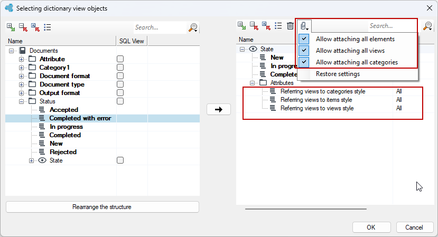The width and height of the screenshot is (438, 237).
Task: Collapse the State node in right panel
Action: [242, 49]
